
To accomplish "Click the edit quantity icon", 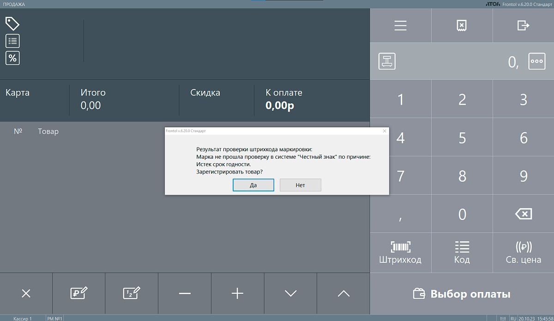I will point(132,293).
